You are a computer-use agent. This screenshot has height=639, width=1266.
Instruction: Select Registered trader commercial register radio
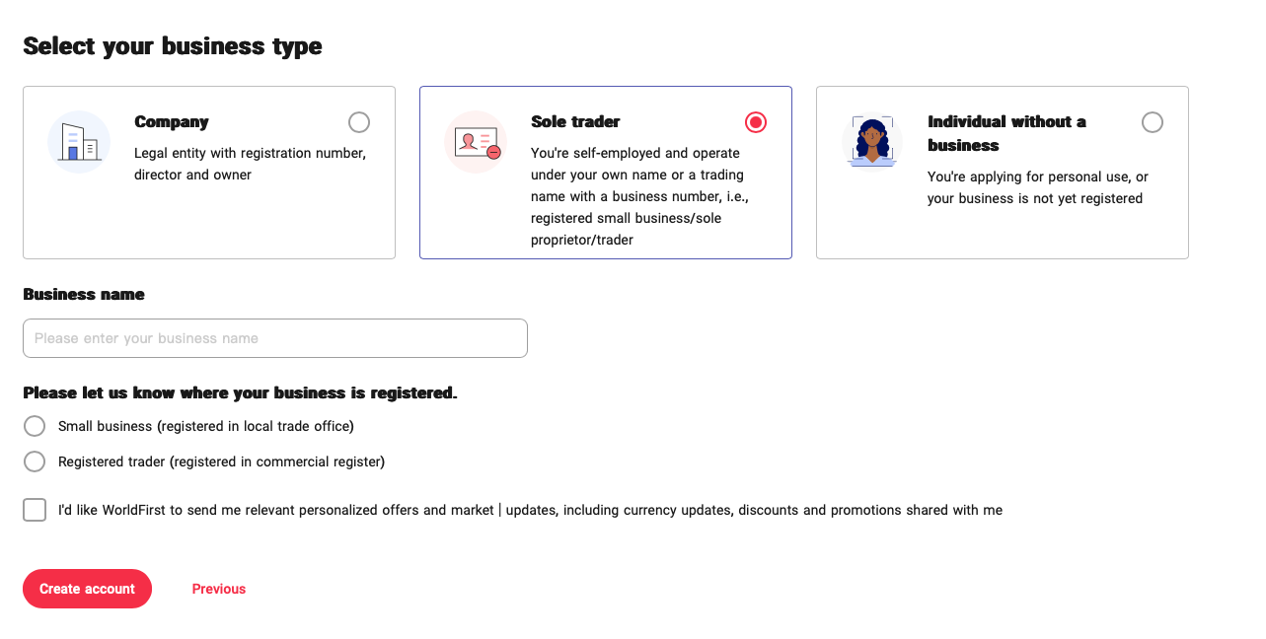click(35, 461)
